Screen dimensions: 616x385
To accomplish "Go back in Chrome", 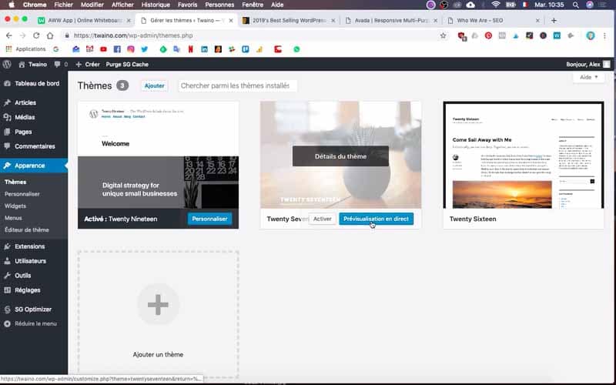I will point(8,35).
